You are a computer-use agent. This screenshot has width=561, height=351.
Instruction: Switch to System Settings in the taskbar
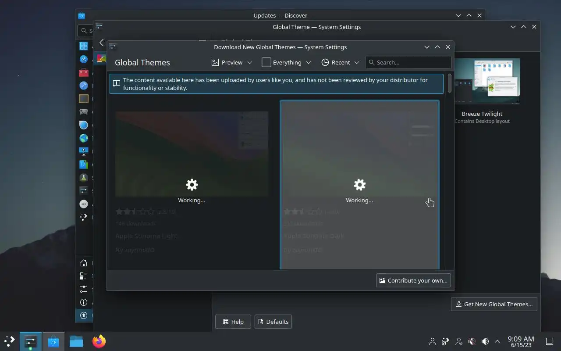tap(30, 341)
